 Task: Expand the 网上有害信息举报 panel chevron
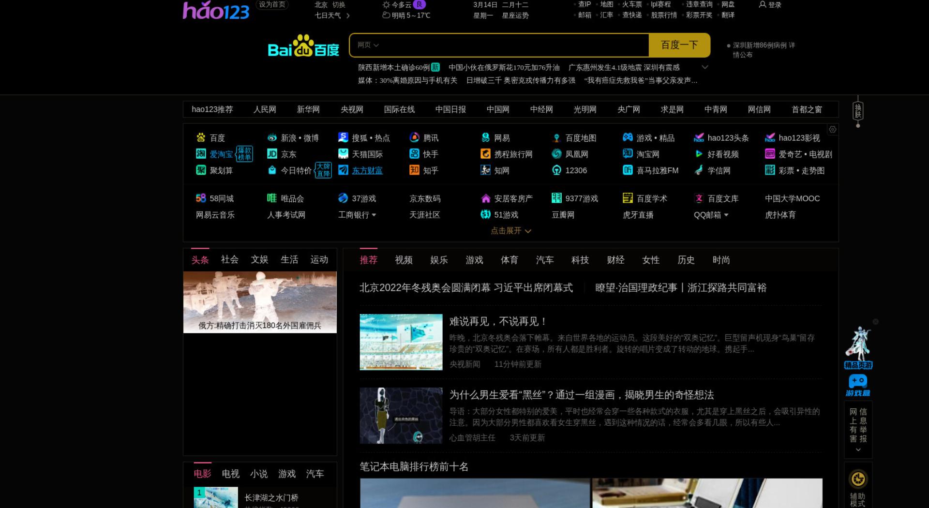(858, 450)
